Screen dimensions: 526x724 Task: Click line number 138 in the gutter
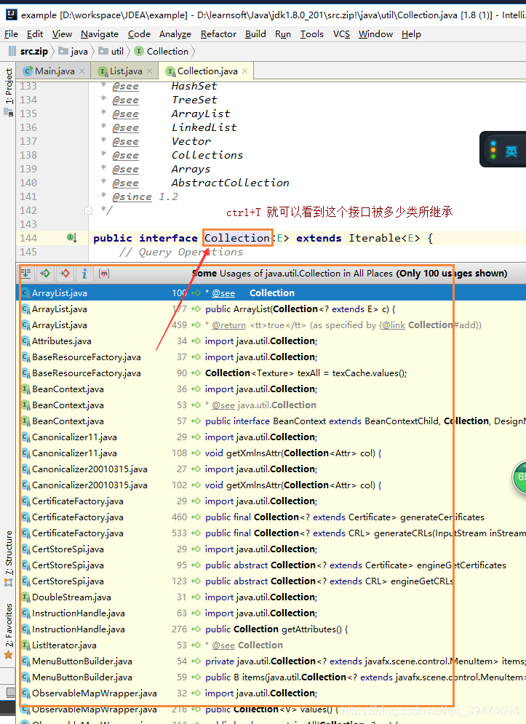click(28, 155)
